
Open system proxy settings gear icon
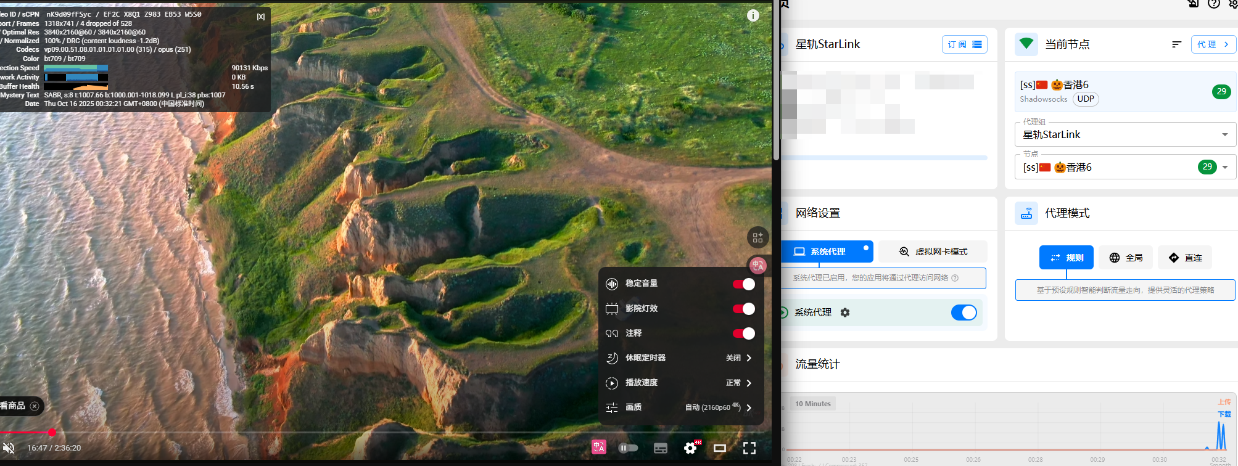coord(845,313)
